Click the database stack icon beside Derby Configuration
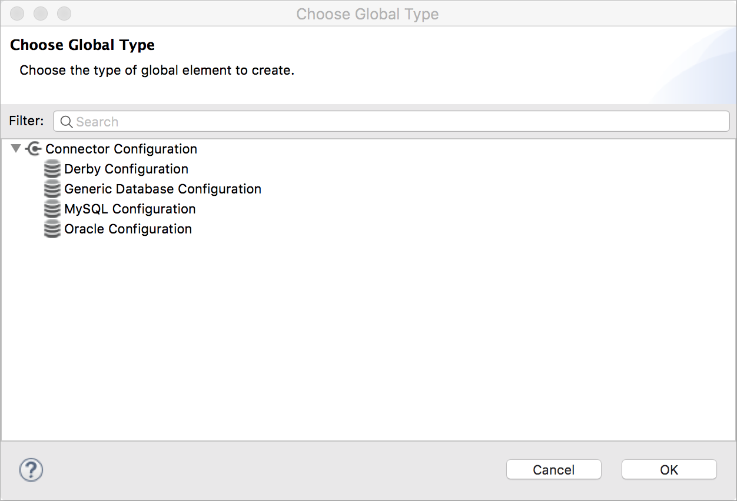The width and height of the screenshot is (737, 501). pos(52,169)
